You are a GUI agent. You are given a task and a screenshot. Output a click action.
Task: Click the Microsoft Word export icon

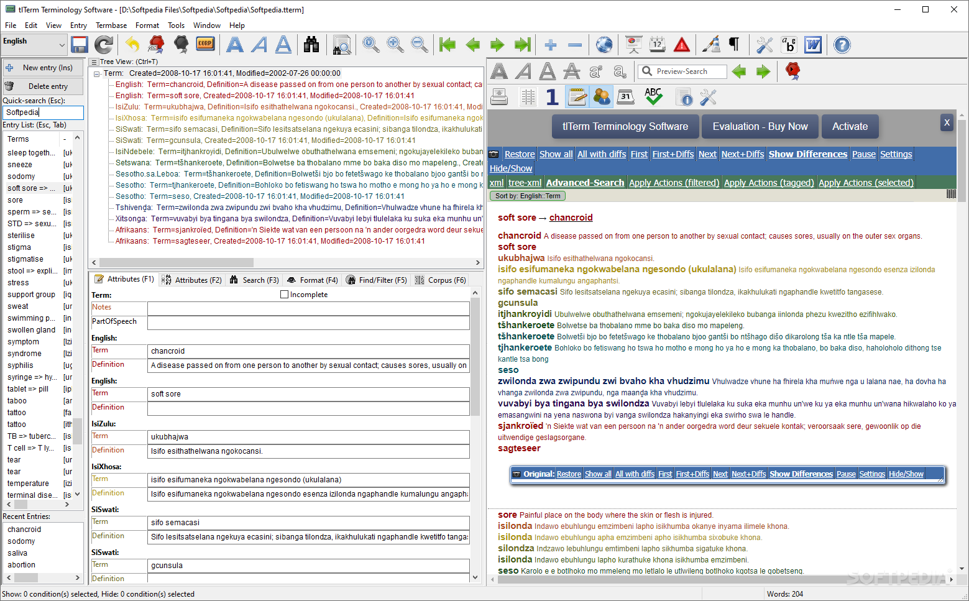pos(813,45)
